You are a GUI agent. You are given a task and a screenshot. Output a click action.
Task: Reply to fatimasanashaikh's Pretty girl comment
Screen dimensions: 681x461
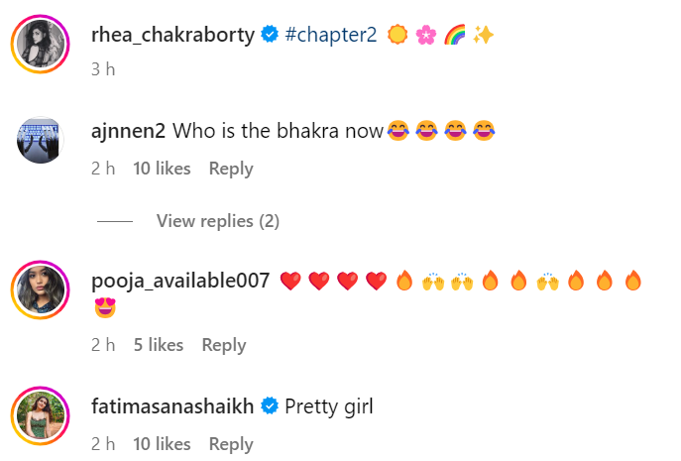[231, 443]
